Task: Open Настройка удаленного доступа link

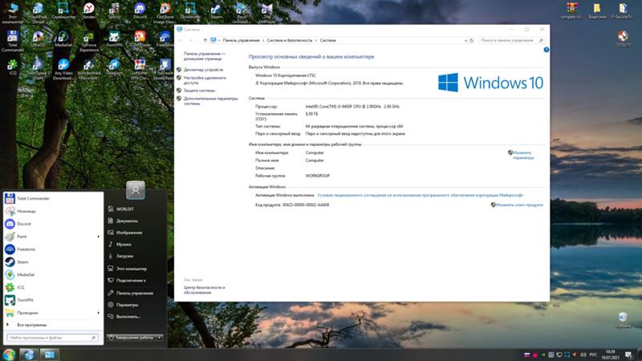Action: (205, 80)
